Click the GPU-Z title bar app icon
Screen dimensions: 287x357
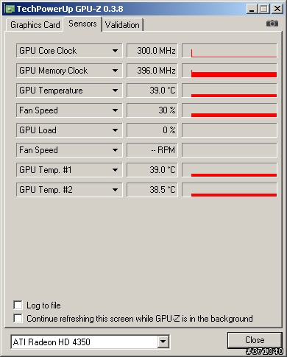[x=10, y=9]
